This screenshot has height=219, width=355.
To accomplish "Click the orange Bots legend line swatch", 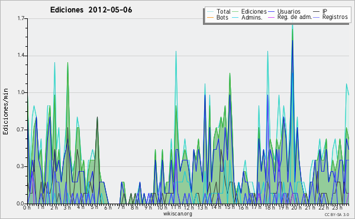I will click(x=210, y=17).
